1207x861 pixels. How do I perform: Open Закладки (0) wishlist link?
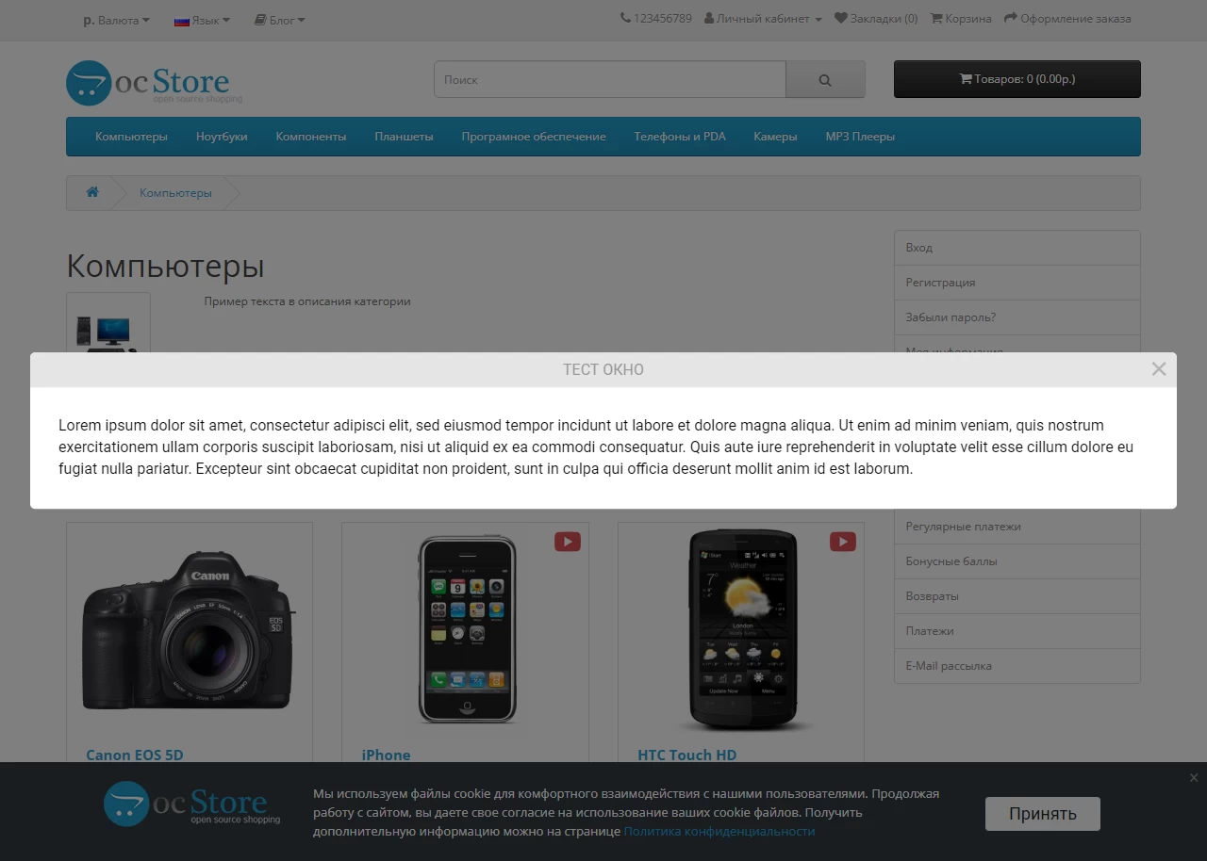876,19
